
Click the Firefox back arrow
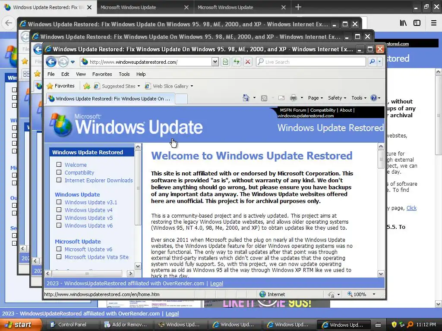coord(9,23)
